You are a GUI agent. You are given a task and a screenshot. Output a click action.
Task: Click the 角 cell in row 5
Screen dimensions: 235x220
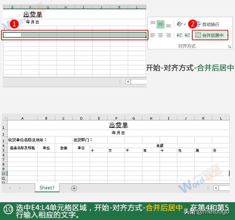tap(203, 150)
